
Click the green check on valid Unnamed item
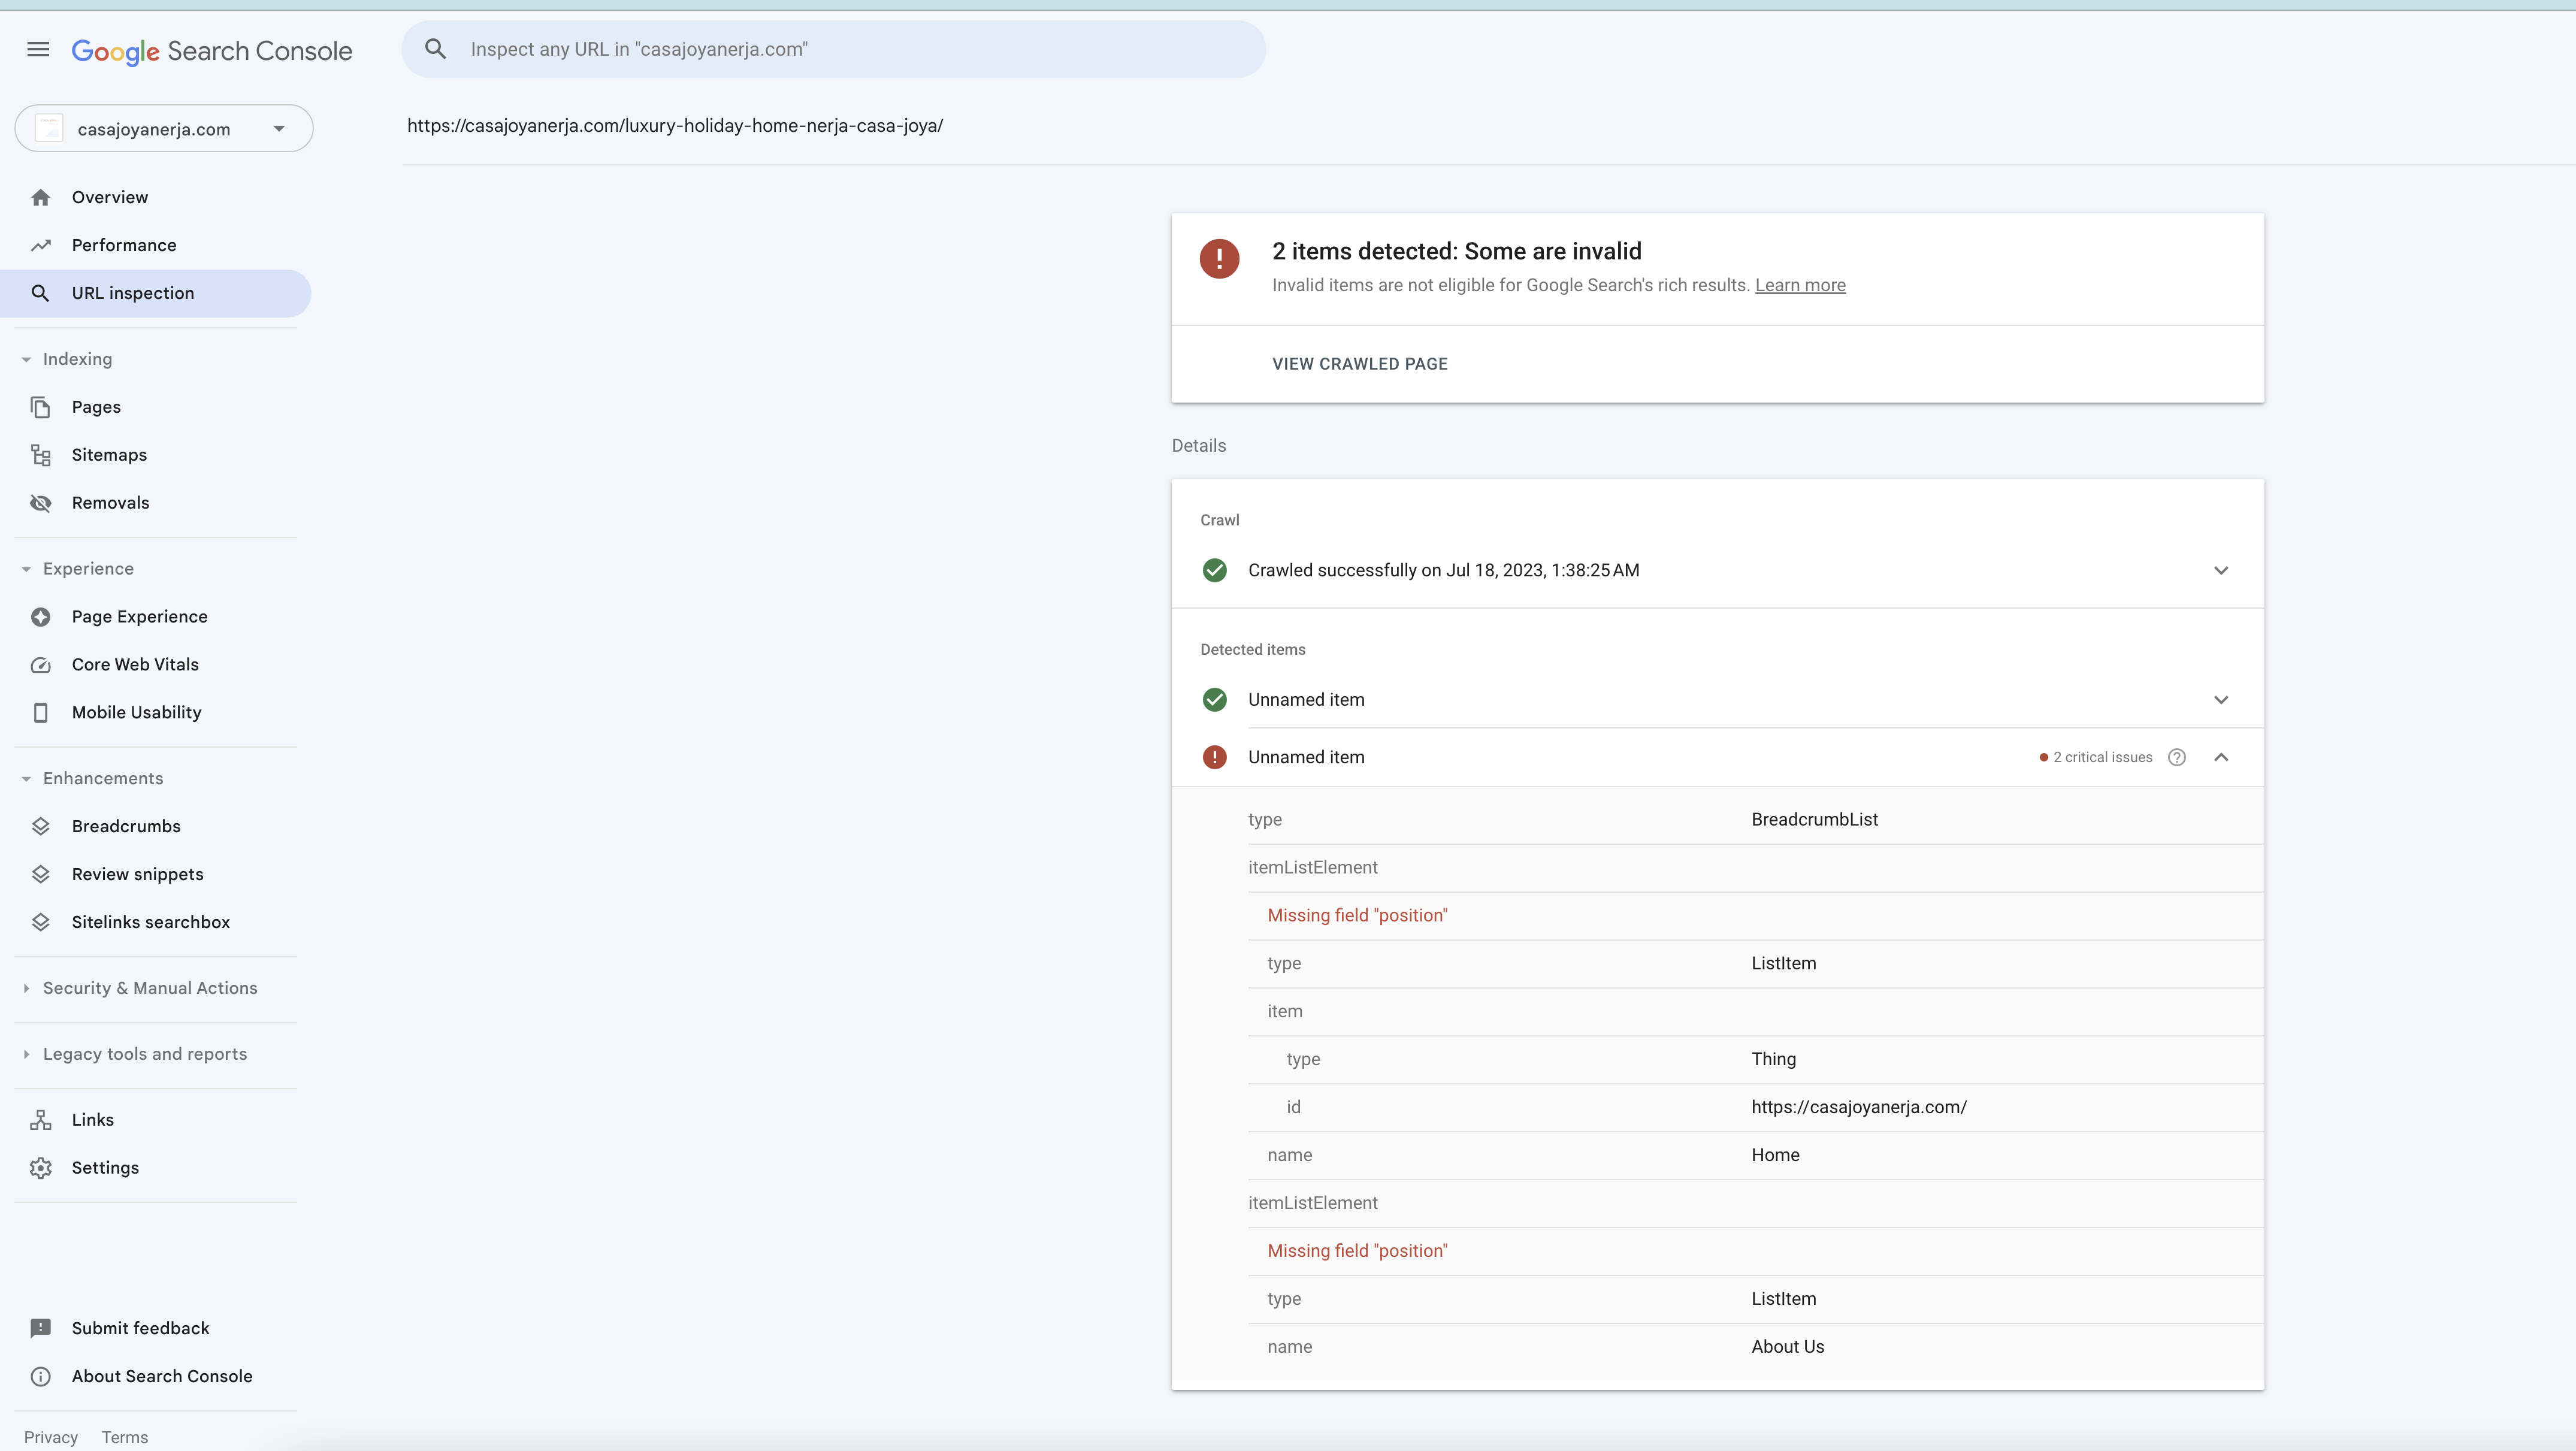1214,700
